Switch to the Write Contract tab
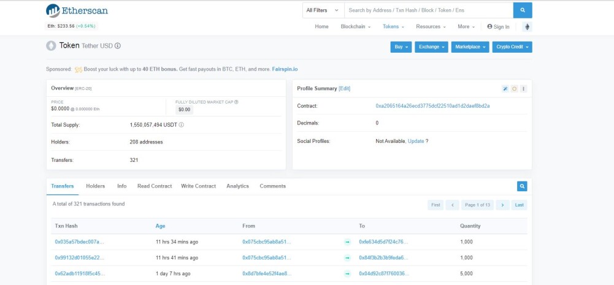Viewport: 614px width, 285px height. 199,186
